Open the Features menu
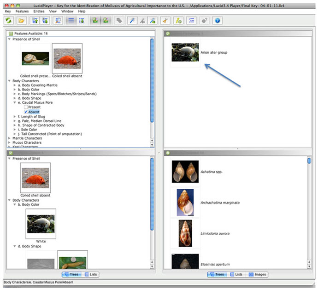318x288 pixels. click(22, 11)
